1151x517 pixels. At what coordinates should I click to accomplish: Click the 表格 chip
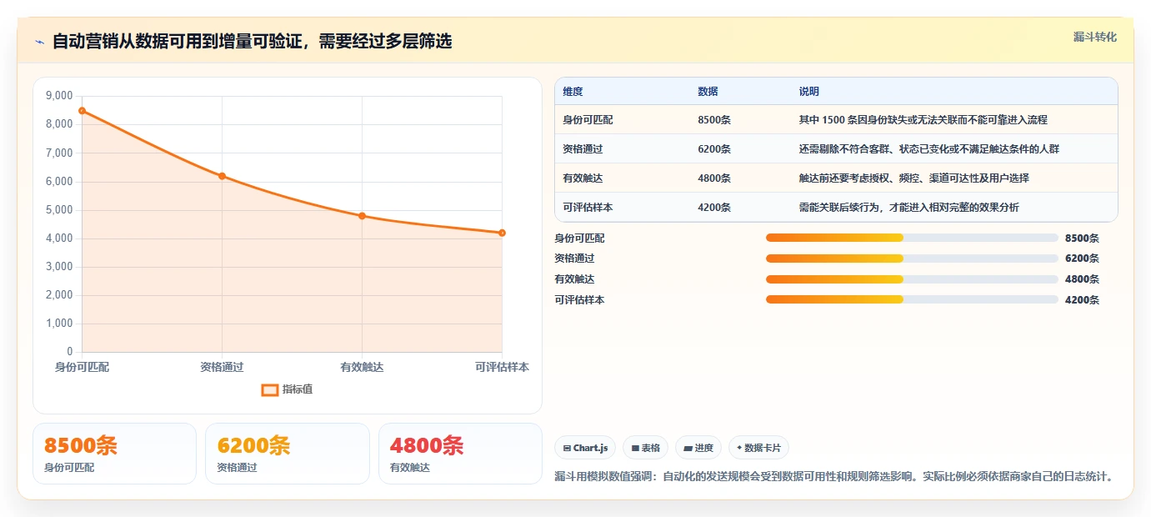645,448
